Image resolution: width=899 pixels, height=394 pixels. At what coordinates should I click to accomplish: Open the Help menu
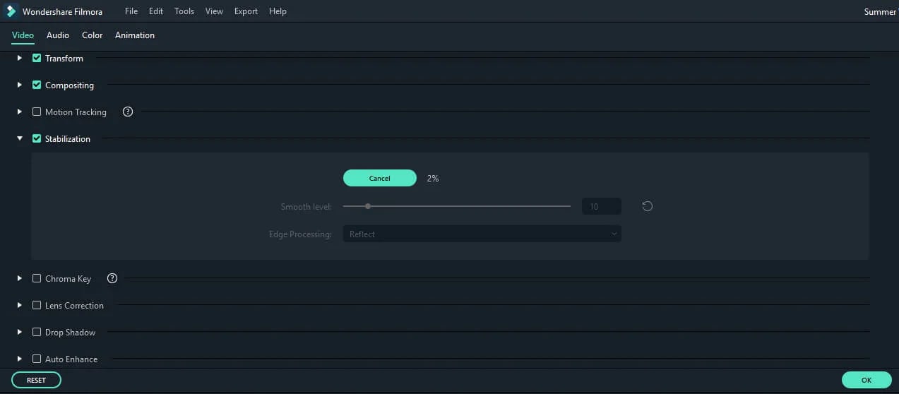[x=278, y=11]
